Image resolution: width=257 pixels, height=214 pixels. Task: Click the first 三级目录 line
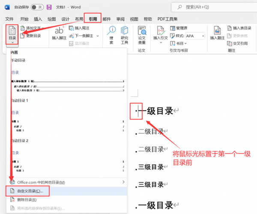pos(151,167)
